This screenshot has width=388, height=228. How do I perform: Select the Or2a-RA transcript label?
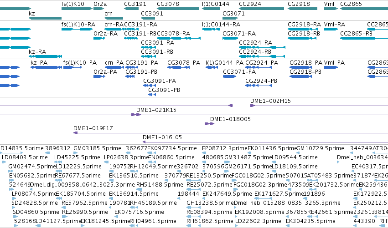pos(105,34)
